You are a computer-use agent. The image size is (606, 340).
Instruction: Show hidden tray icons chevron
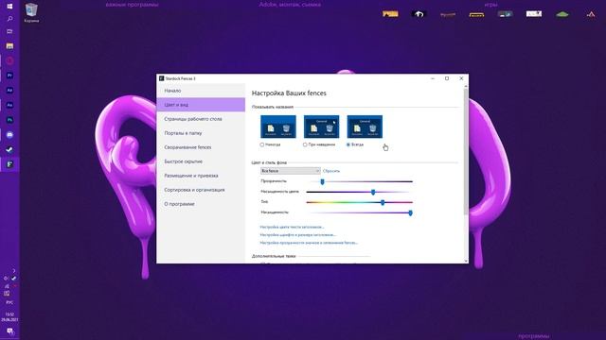tap(13, 271)
